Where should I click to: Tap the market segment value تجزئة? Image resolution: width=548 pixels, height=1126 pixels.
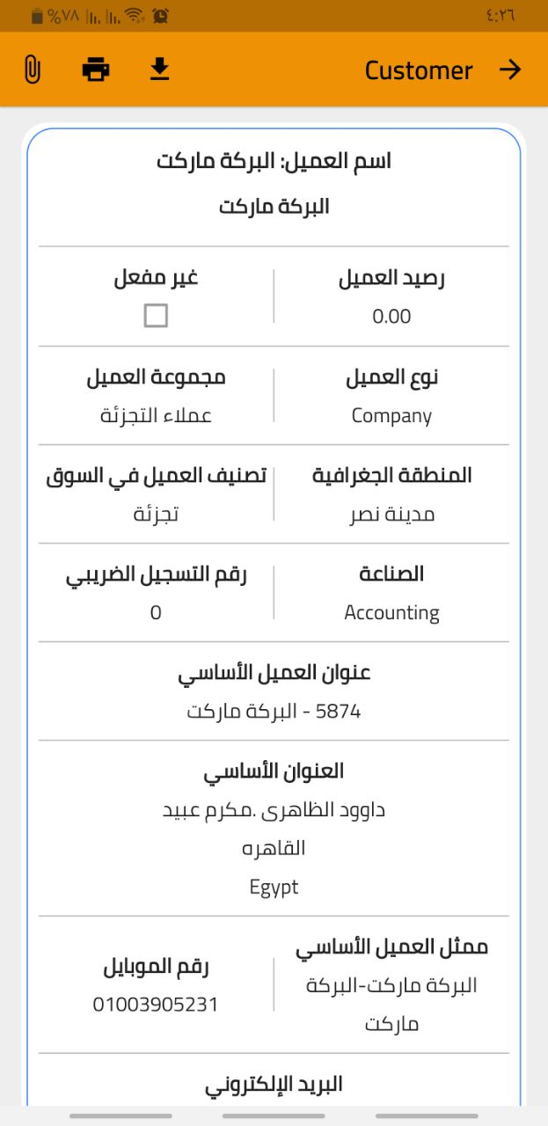156,514
